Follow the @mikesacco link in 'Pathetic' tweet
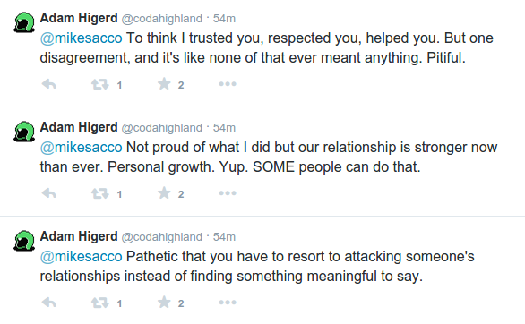Screen dimensions: 525x324 tap(81, 257)
